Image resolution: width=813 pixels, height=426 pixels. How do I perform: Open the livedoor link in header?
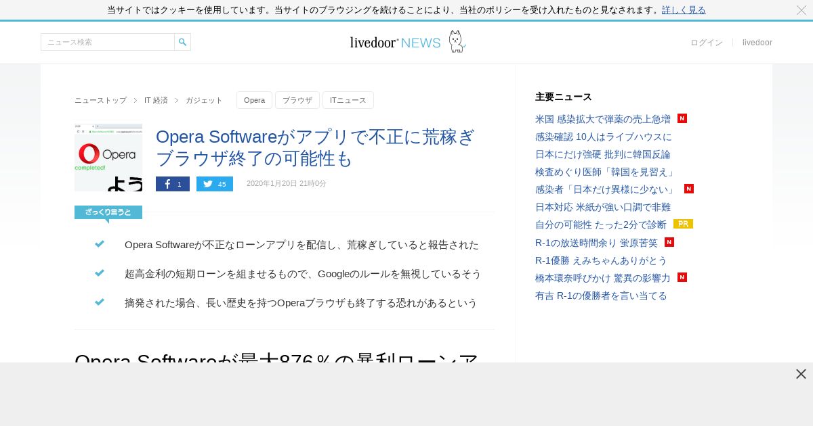point(757,43)
